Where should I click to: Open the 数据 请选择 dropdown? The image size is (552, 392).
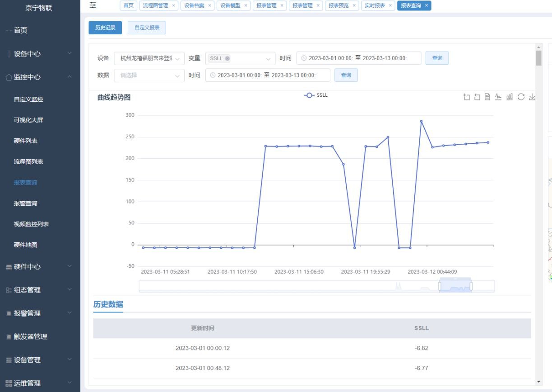pos(149,76)
